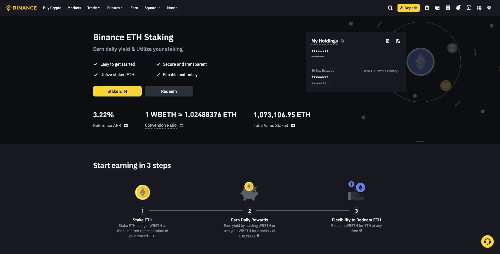
Task: Click the piggy bank rewards illustration
Action: tap(249, 191)
